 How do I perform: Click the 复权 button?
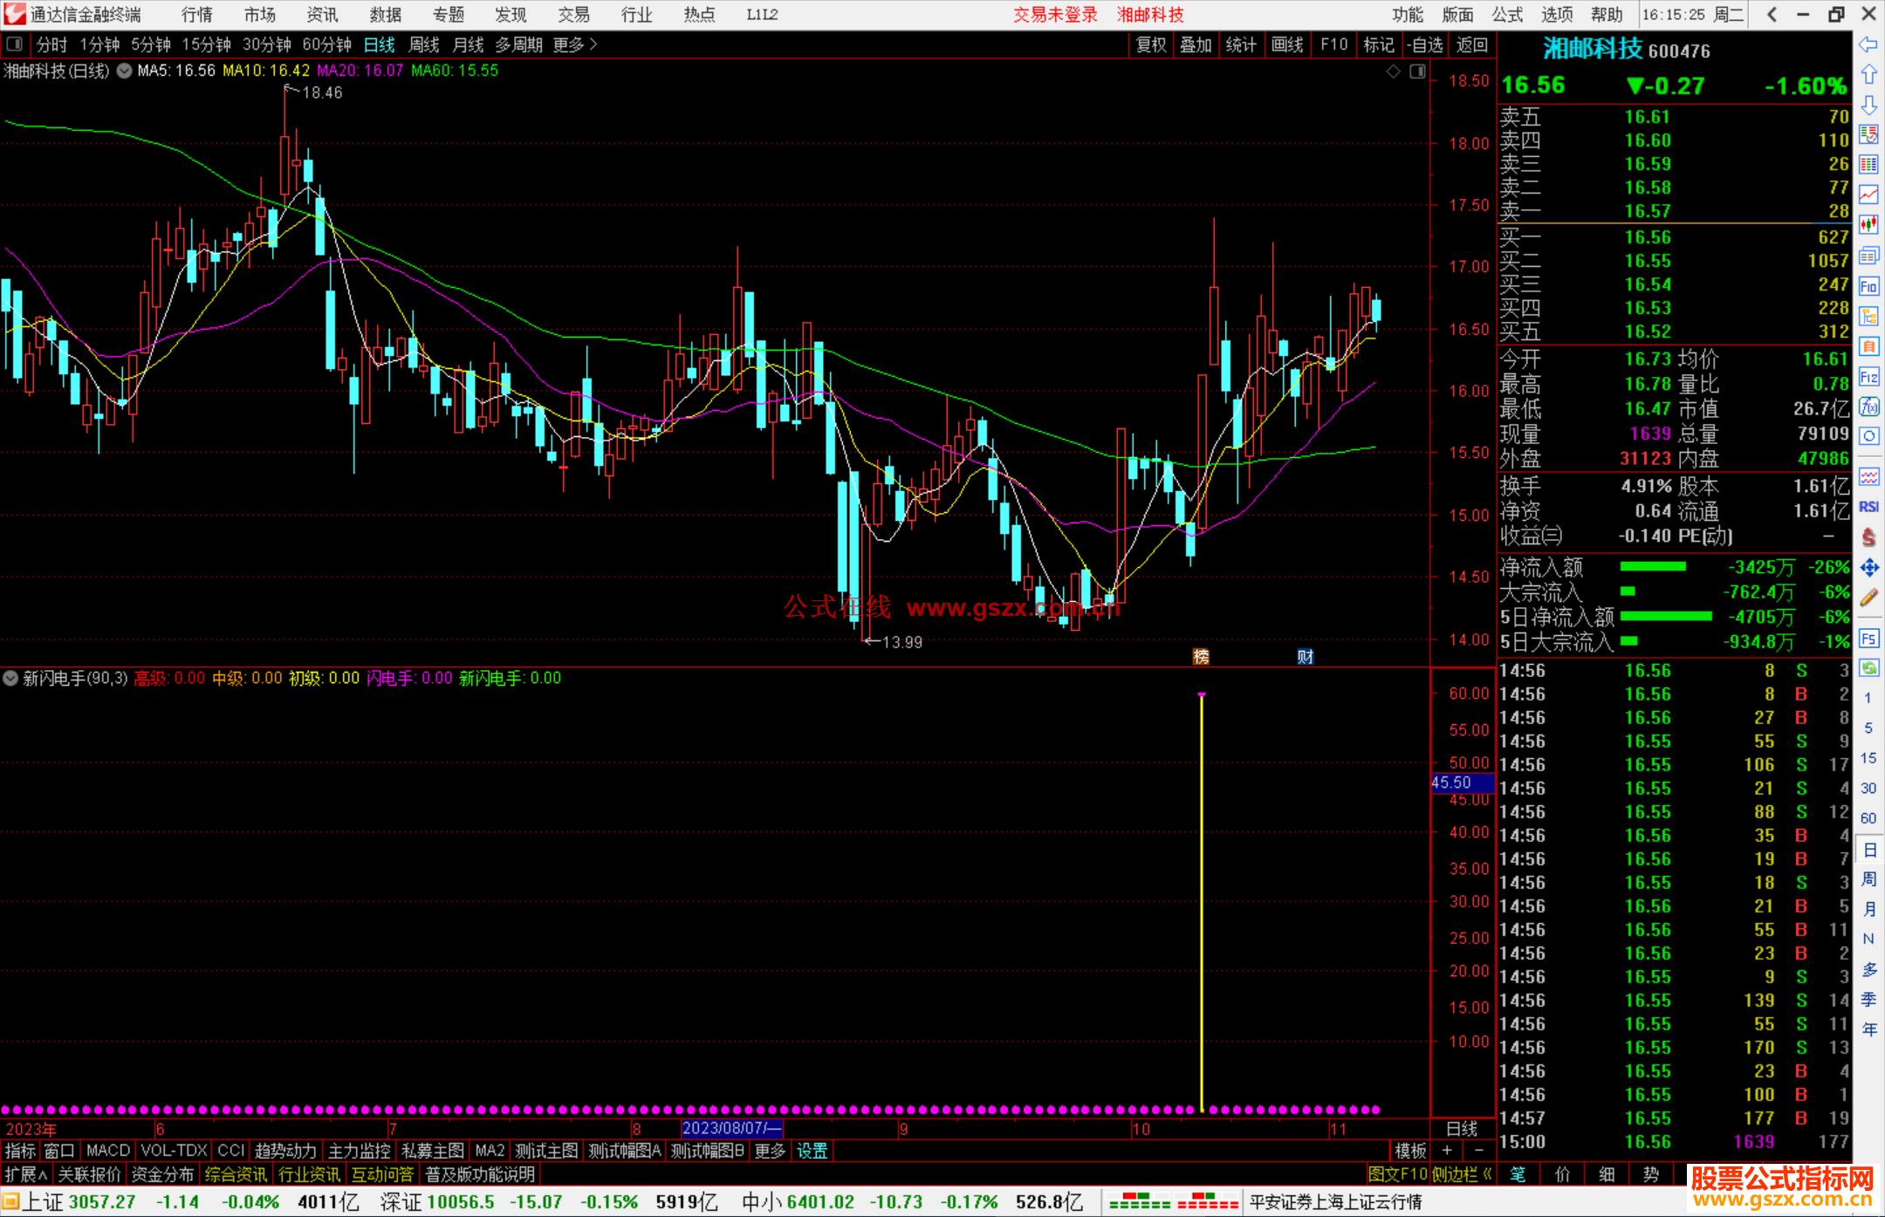[x=1150, y=44]
